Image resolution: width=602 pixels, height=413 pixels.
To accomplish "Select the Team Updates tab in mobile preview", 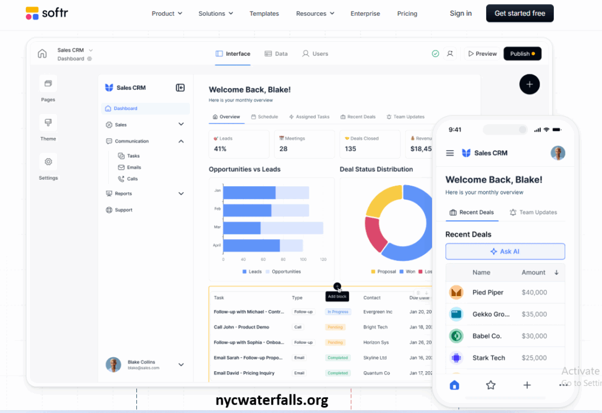I will 533,213.
